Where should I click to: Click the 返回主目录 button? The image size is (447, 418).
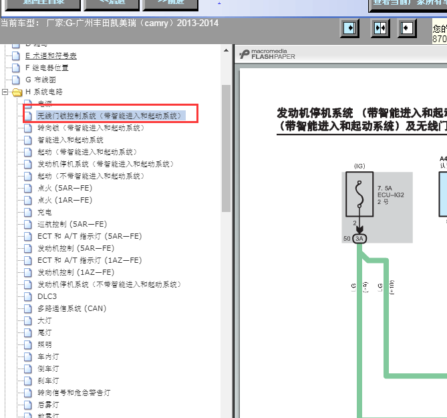tap(43, 4)
